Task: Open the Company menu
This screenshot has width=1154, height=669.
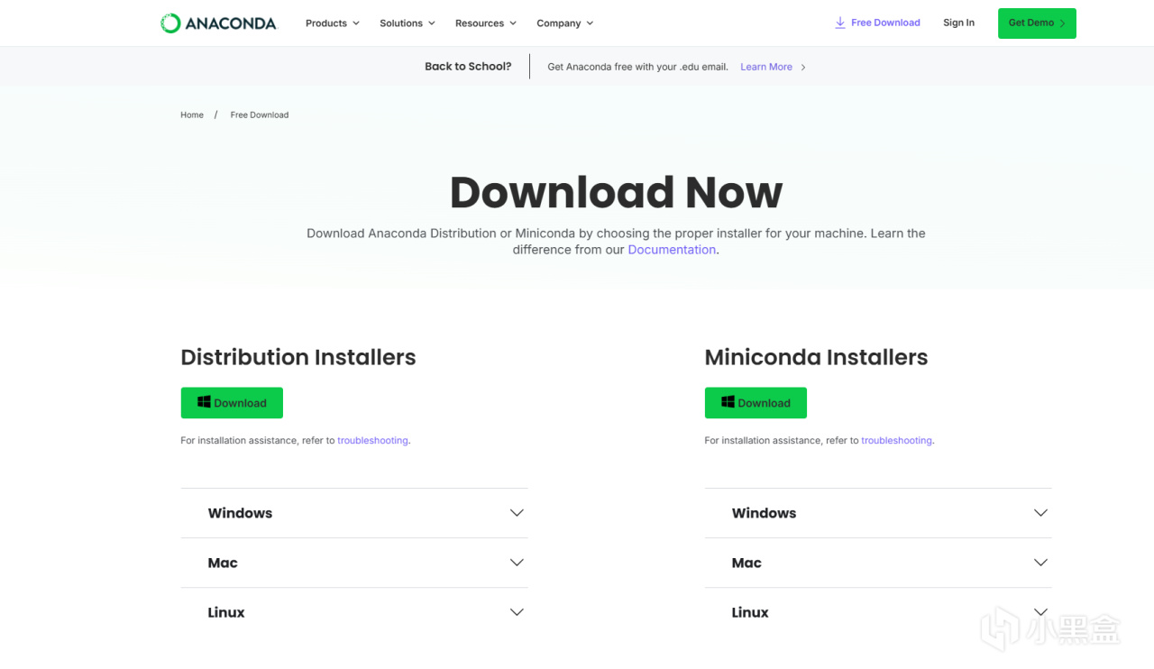Action: click(x=564, y=23)
